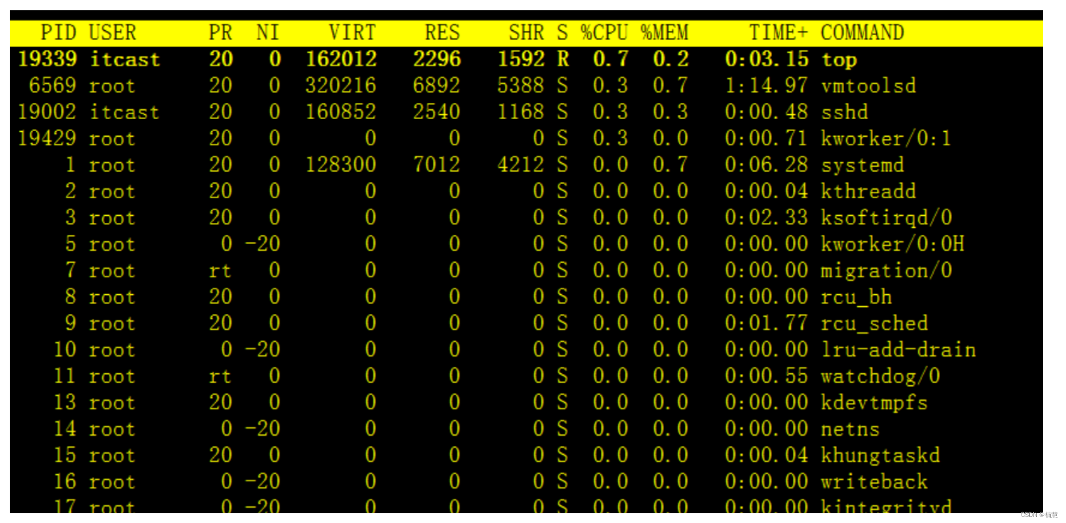Viewport: 1066px width, 523px height.
Task: Click SHR value 4212
Action: pyautogui.click(x=521, y=165)
